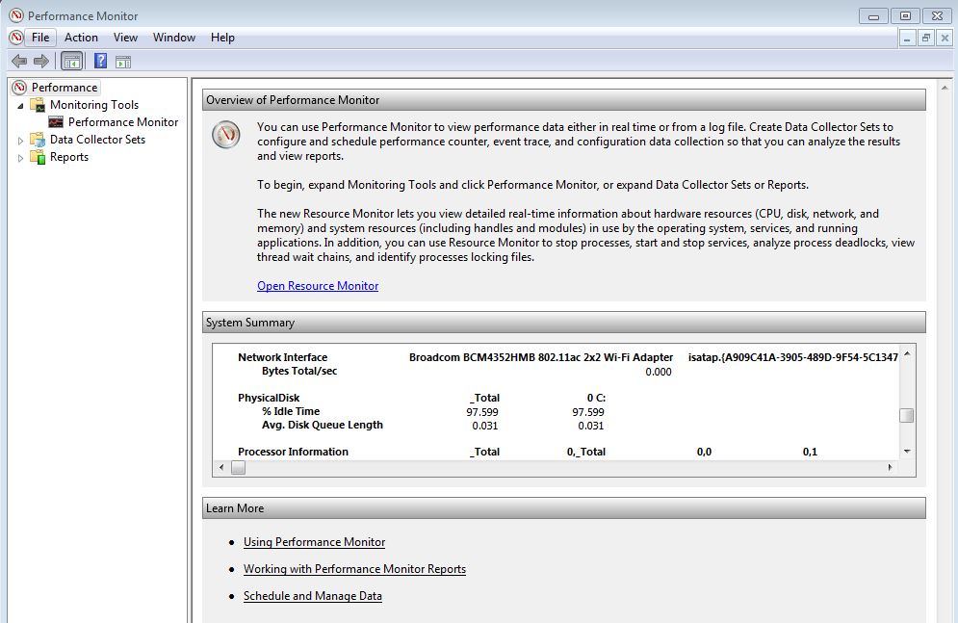958x623 pixels.
Task: Click the 97.599 idle value under 0 C:
Action: pyautogui.click(x=588, y=412)
